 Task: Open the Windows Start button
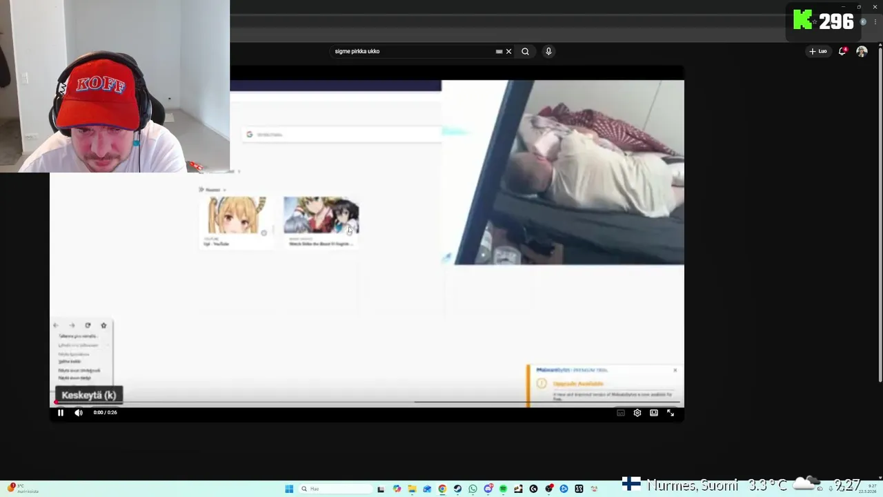[289, 489]
